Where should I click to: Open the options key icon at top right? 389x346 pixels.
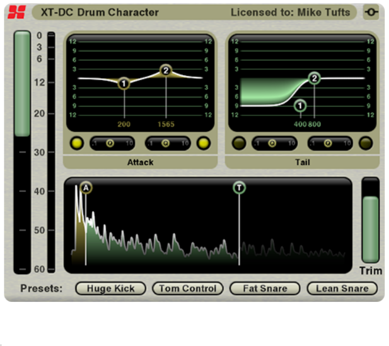coord(371,12)
